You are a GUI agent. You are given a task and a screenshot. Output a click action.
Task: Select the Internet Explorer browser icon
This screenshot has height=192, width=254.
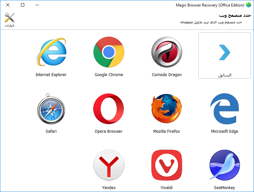(x=51, y=52)
